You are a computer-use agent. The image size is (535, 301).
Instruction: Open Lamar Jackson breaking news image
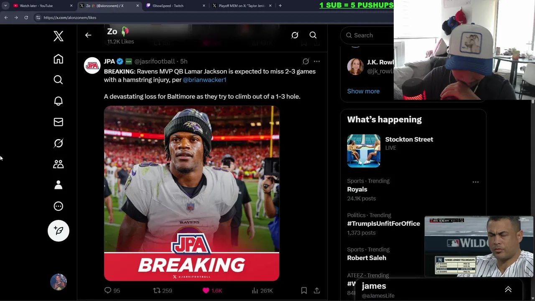191,193
